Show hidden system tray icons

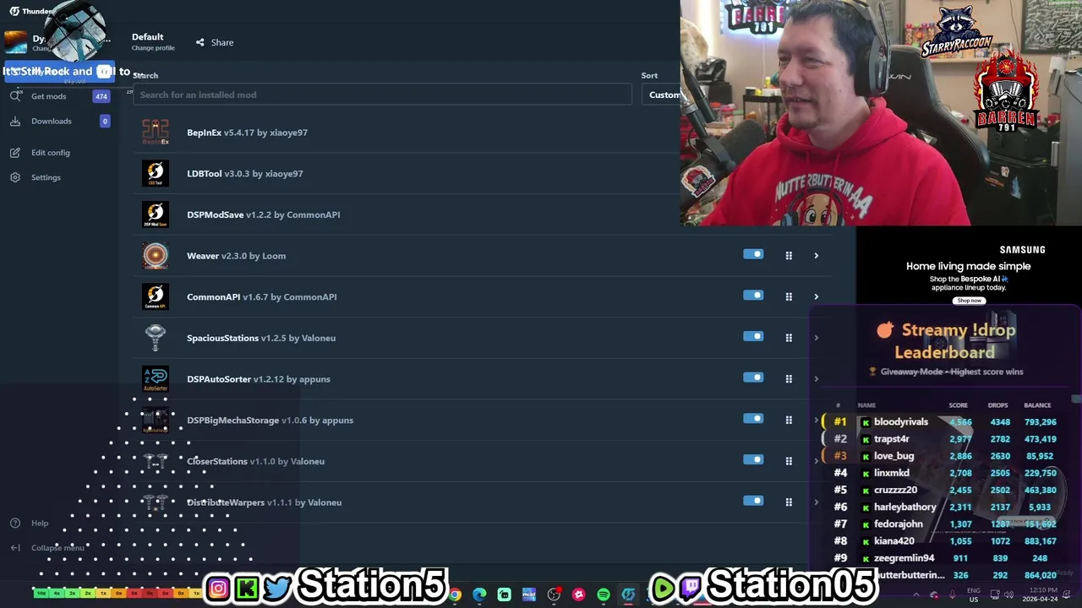(x=915, y=594)
